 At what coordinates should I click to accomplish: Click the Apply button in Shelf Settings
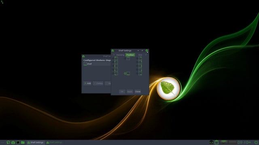[129, 91]
